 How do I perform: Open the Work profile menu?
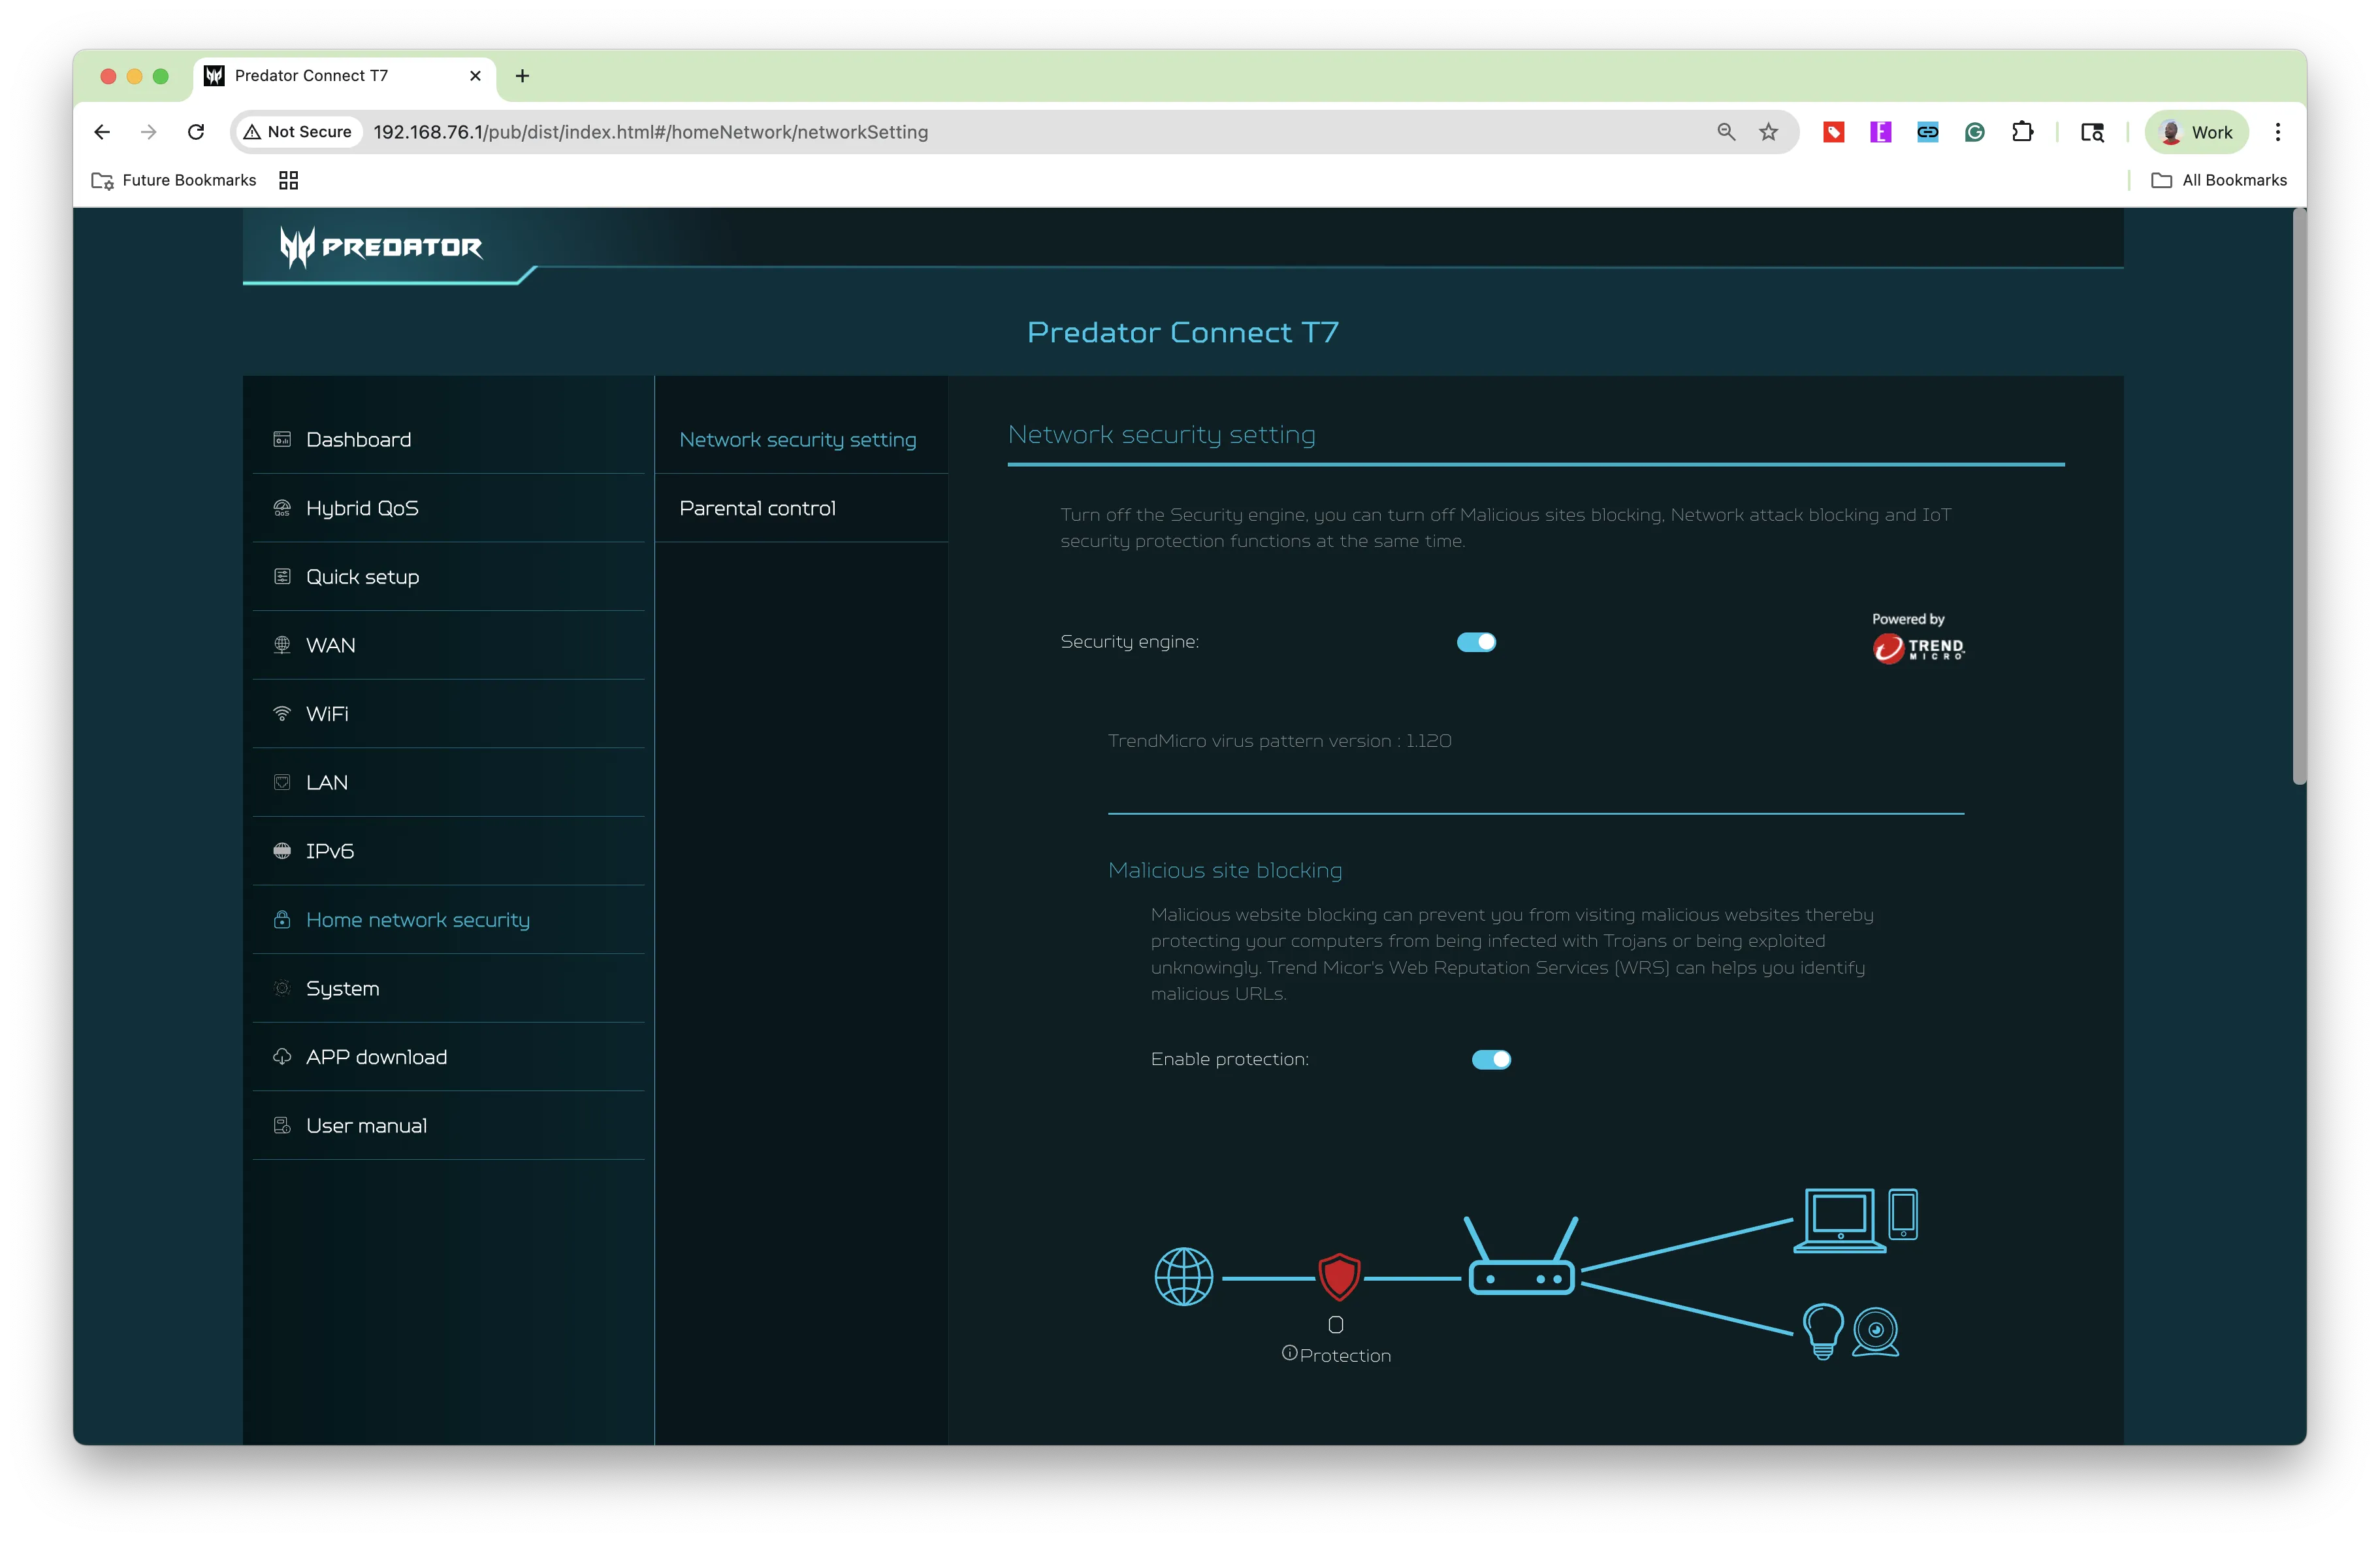[x=2196, y=132]
